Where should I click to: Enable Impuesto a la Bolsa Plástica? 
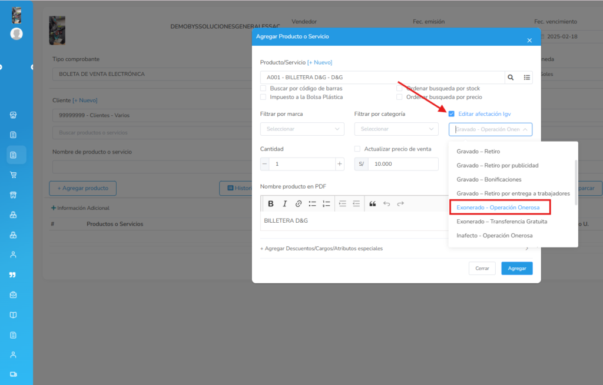(x=263, y=97)
